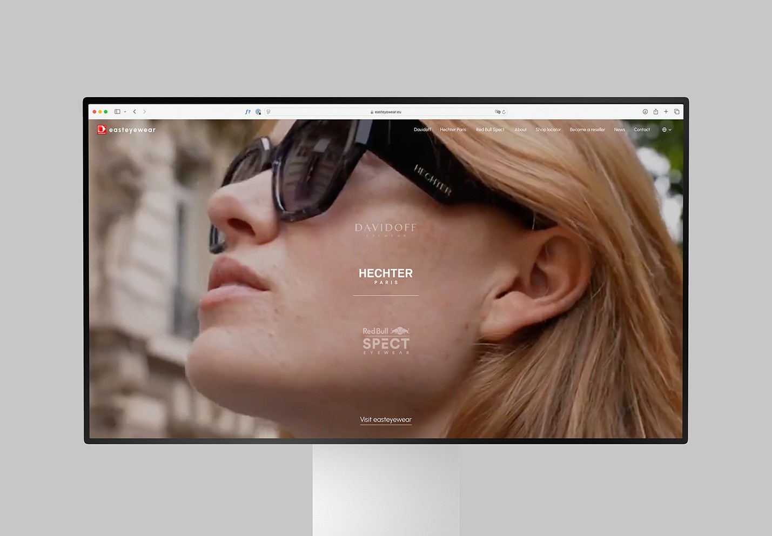The image size is (772, 536).
Task: Go to the About page
Action: (x=520, y=130)
